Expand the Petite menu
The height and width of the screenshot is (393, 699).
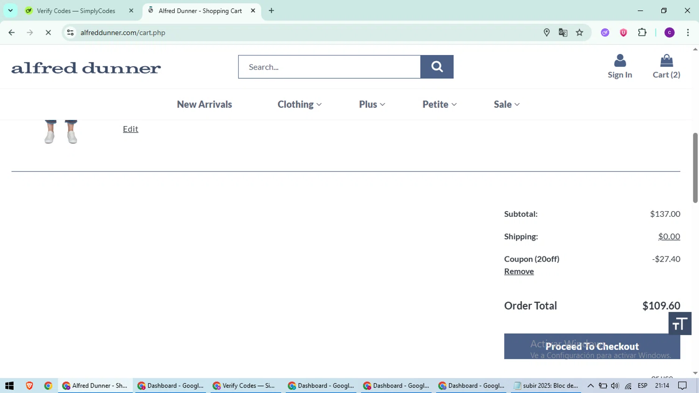click(439, 104)
